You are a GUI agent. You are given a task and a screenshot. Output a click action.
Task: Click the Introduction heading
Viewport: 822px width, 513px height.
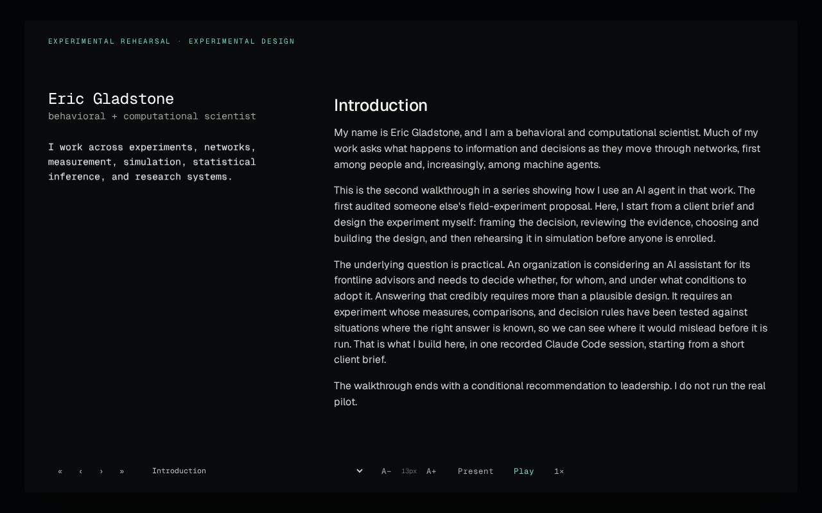(x=381, y=105)
